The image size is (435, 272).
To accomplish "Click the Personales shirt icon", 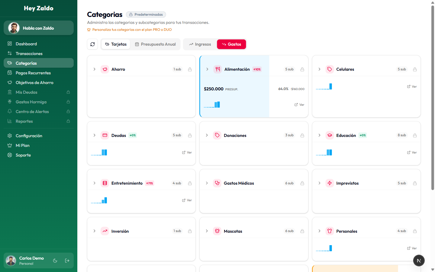I will point(330,231).
